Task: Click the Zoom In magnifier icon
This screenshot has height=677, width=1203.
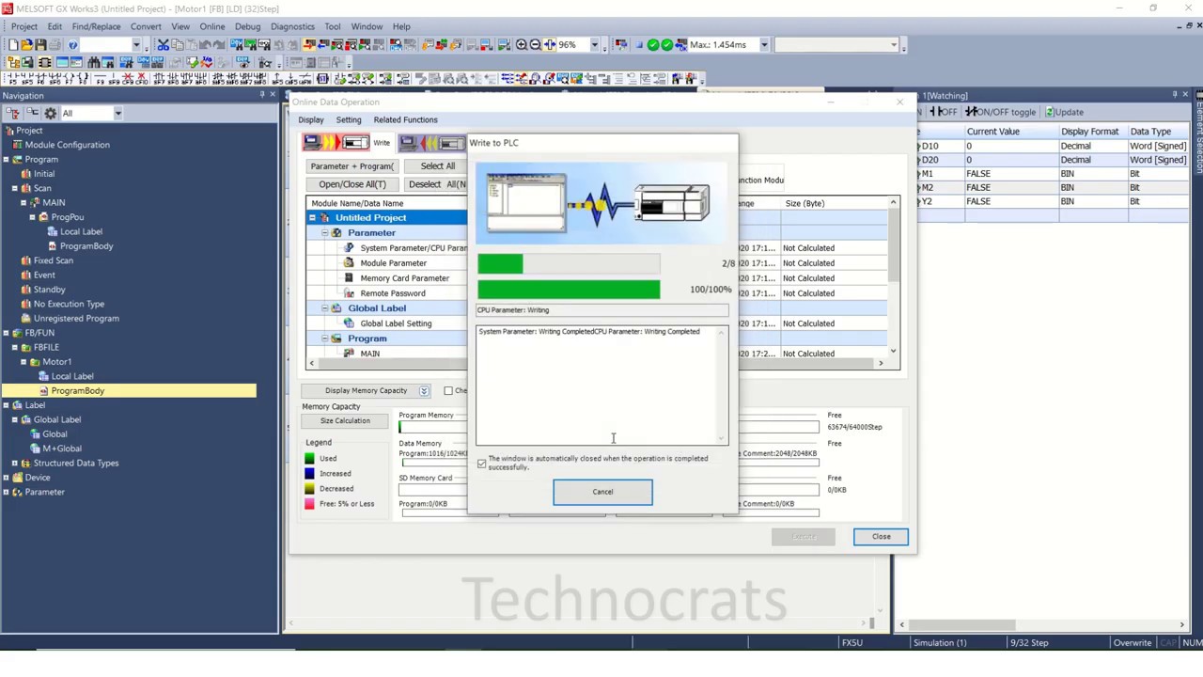Action: coord(521,44)
